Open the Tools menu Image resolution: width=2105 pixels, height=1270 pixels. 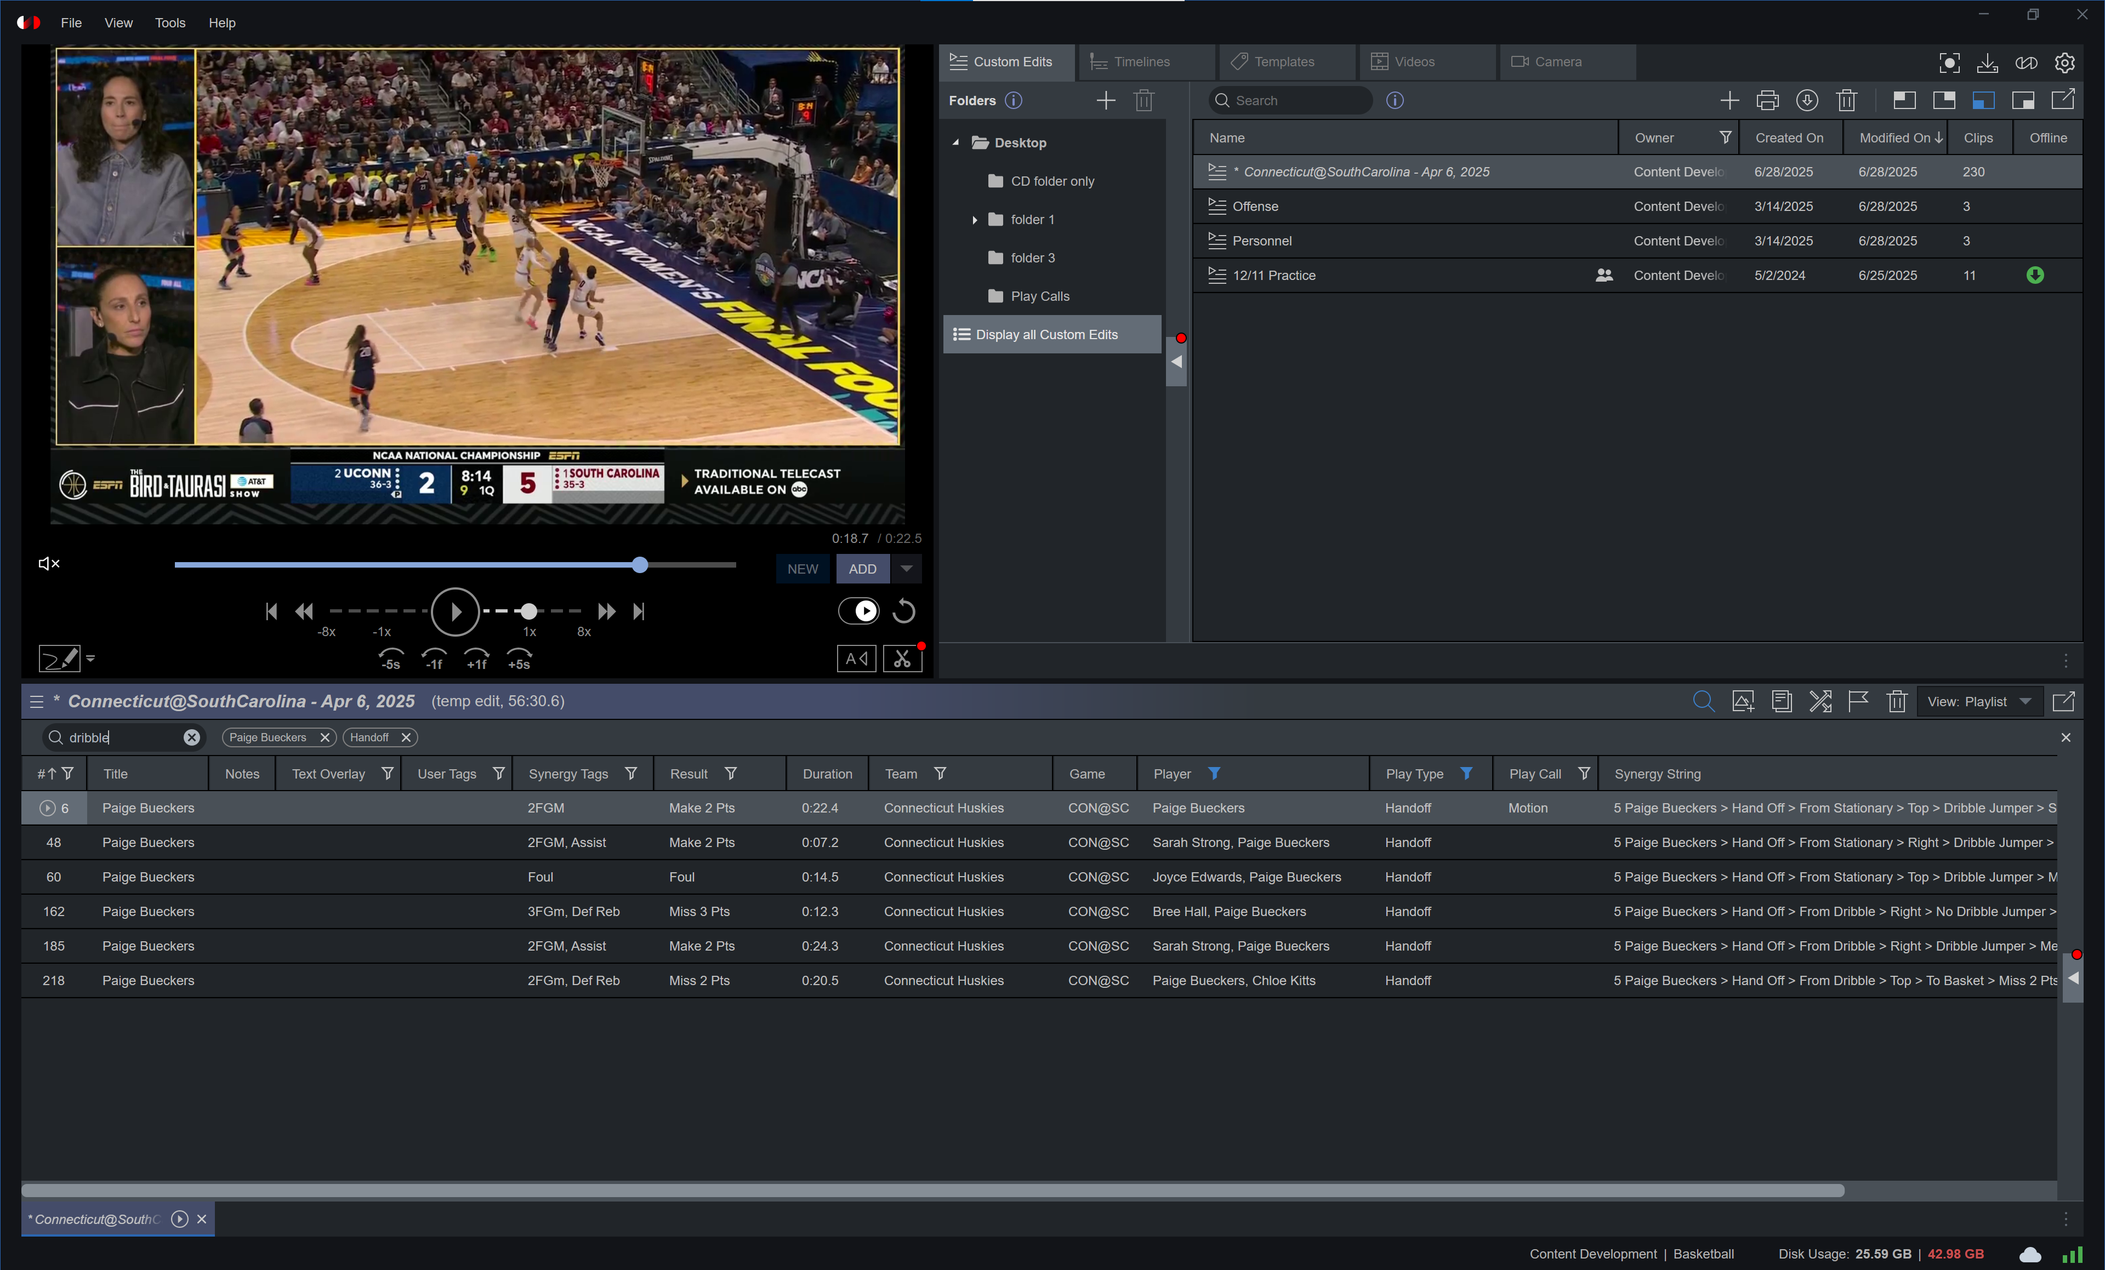pyautogui.click(x=170, y=22)
